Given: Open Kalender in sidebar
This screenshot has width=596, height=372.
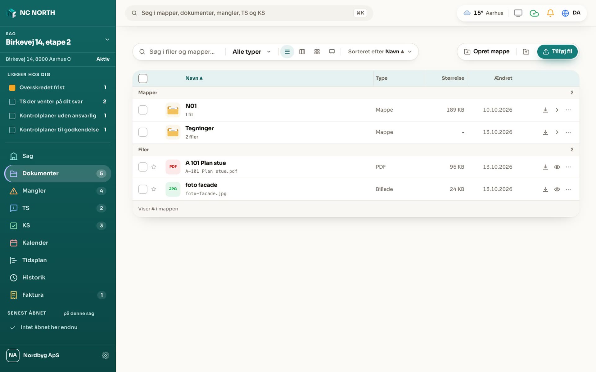Looking at the screenshot, I should (58, 243).
